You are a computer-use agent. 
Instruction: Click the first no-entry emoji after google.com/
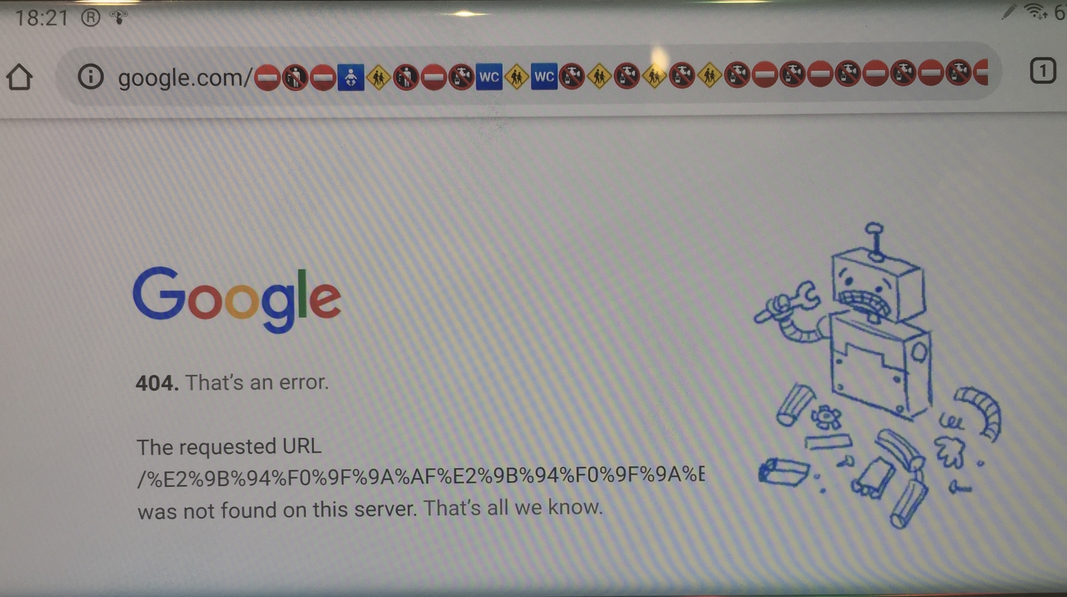click(x=267, y=77)
